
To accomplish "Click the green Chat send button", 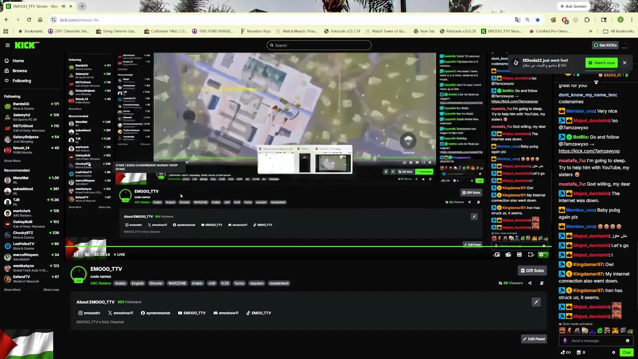I will click(627, 352).
